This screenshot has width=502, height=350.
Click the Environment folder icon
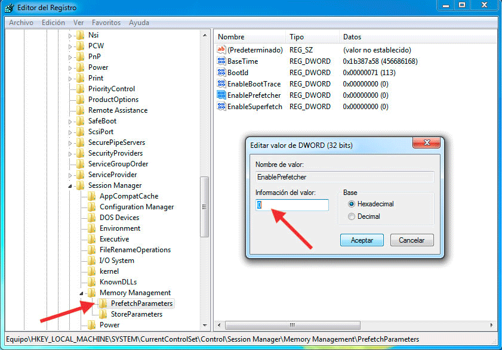(92, 228)
